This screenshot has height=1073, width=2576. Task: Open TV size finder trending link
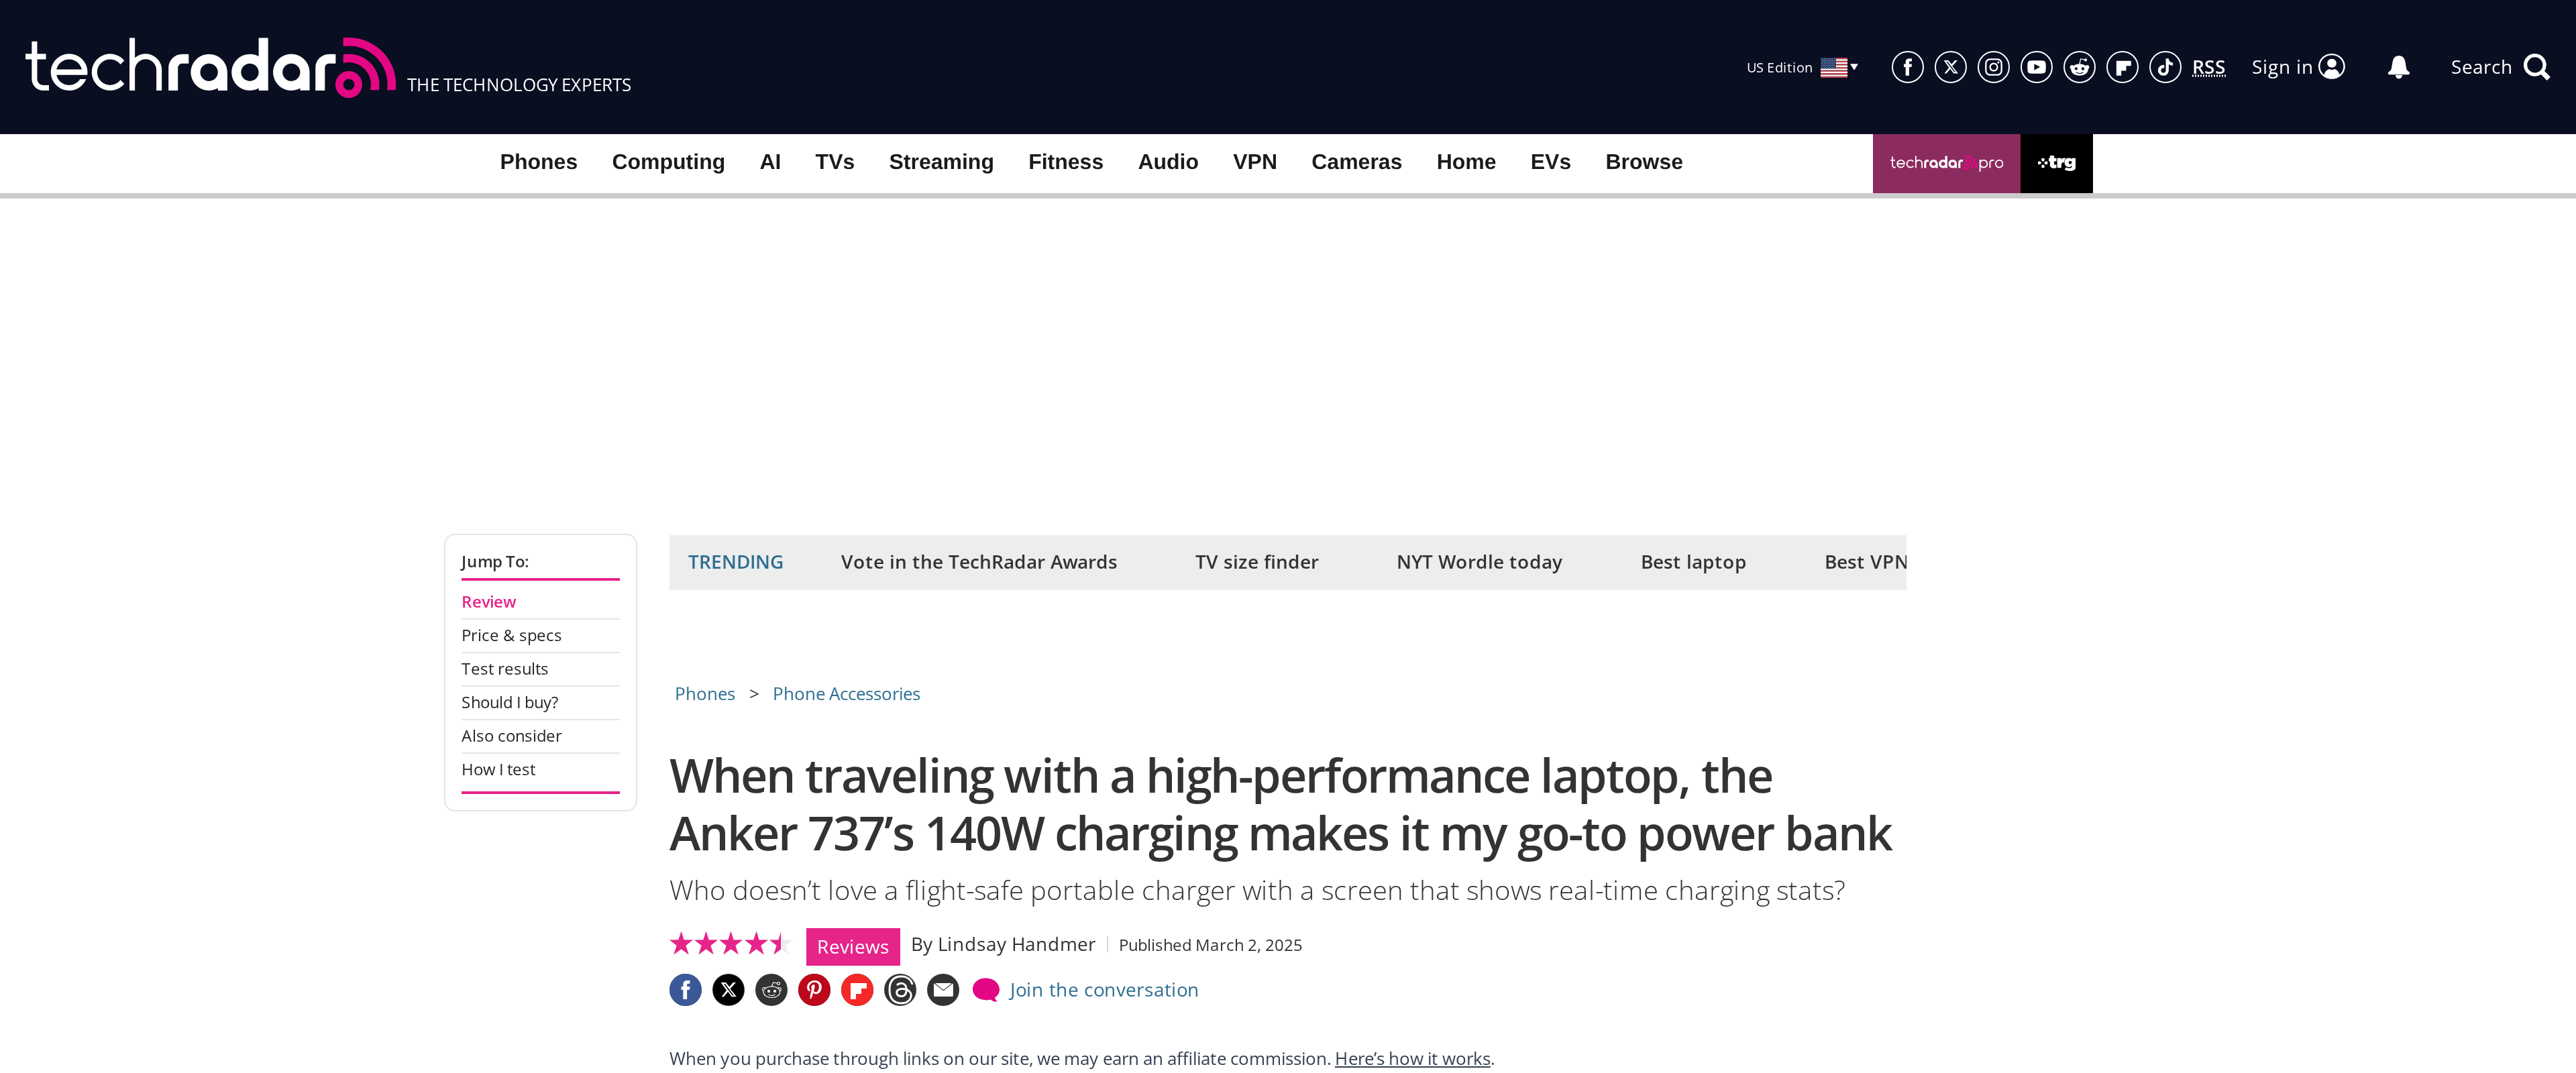[x=1256, y=562]
